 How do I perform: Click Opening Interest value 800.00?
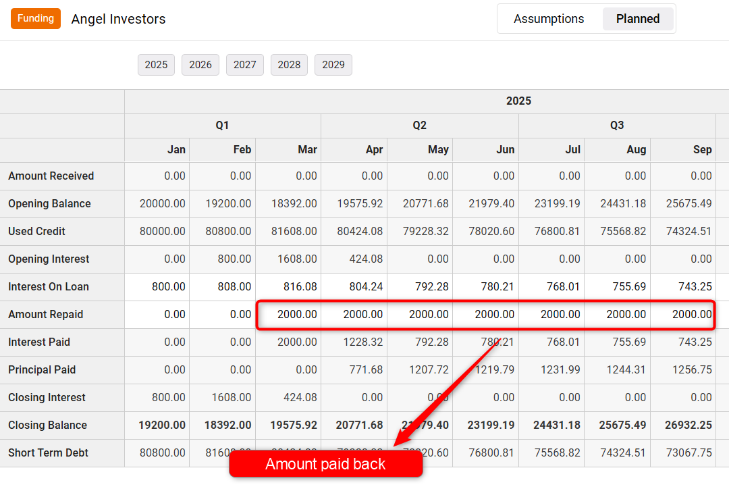(x=234, y=259)
